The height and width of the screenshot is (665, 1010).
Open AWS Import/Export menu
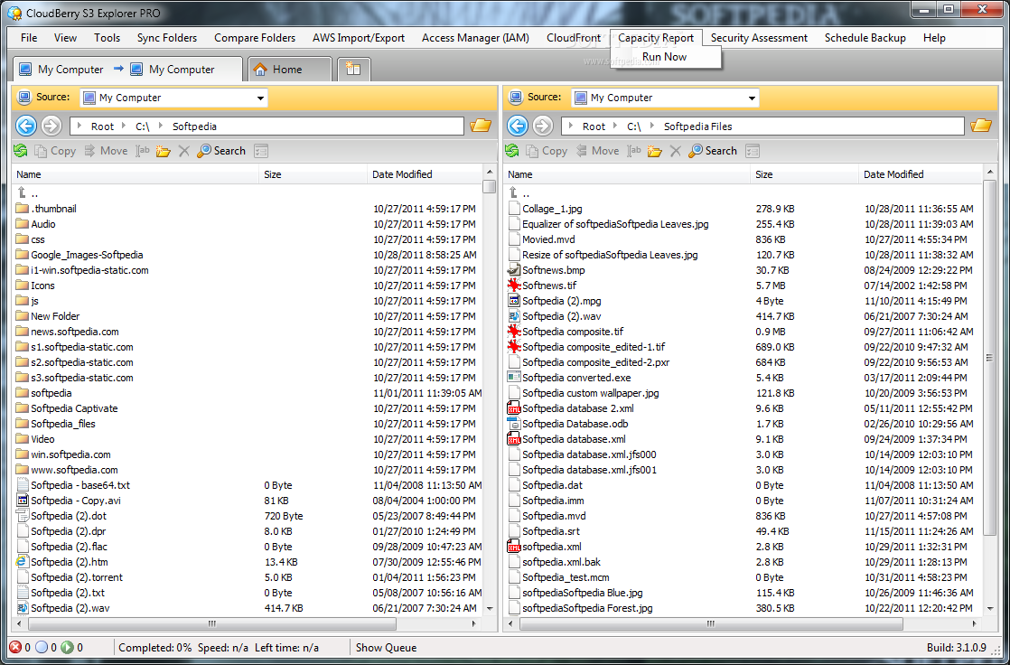[359, 38]
